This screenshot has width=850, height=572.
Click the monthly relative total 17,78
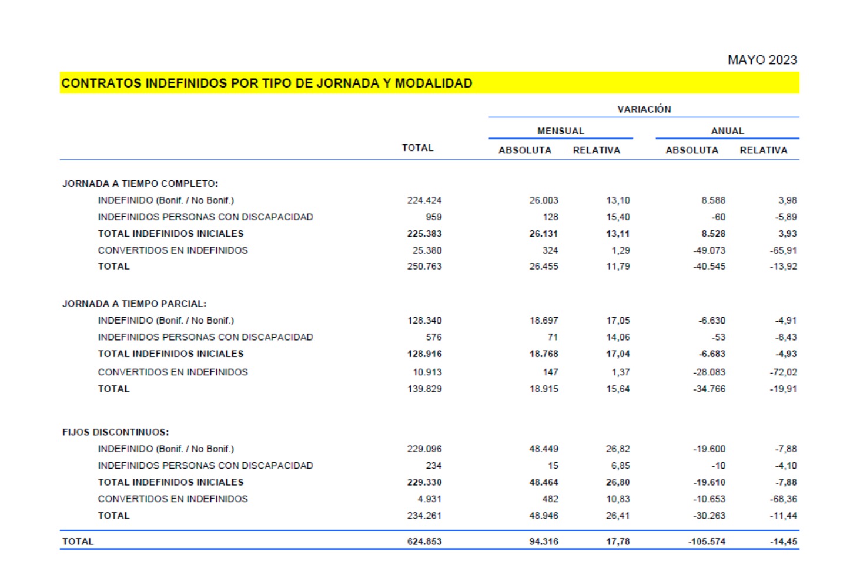click(618, 541)
